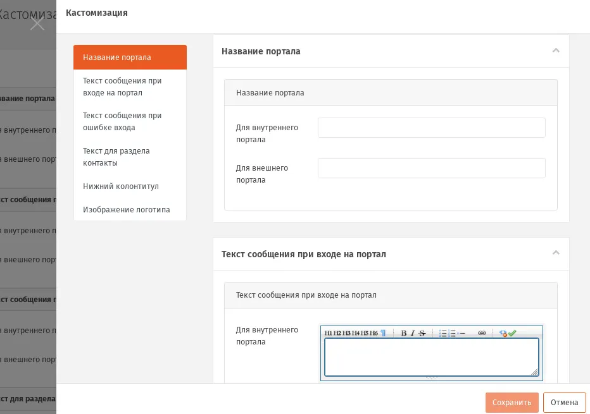The height and width of the screenshot is (414, 590).
Task: Close the Кастомизация panel with the X
Action: tap(37, 23)
